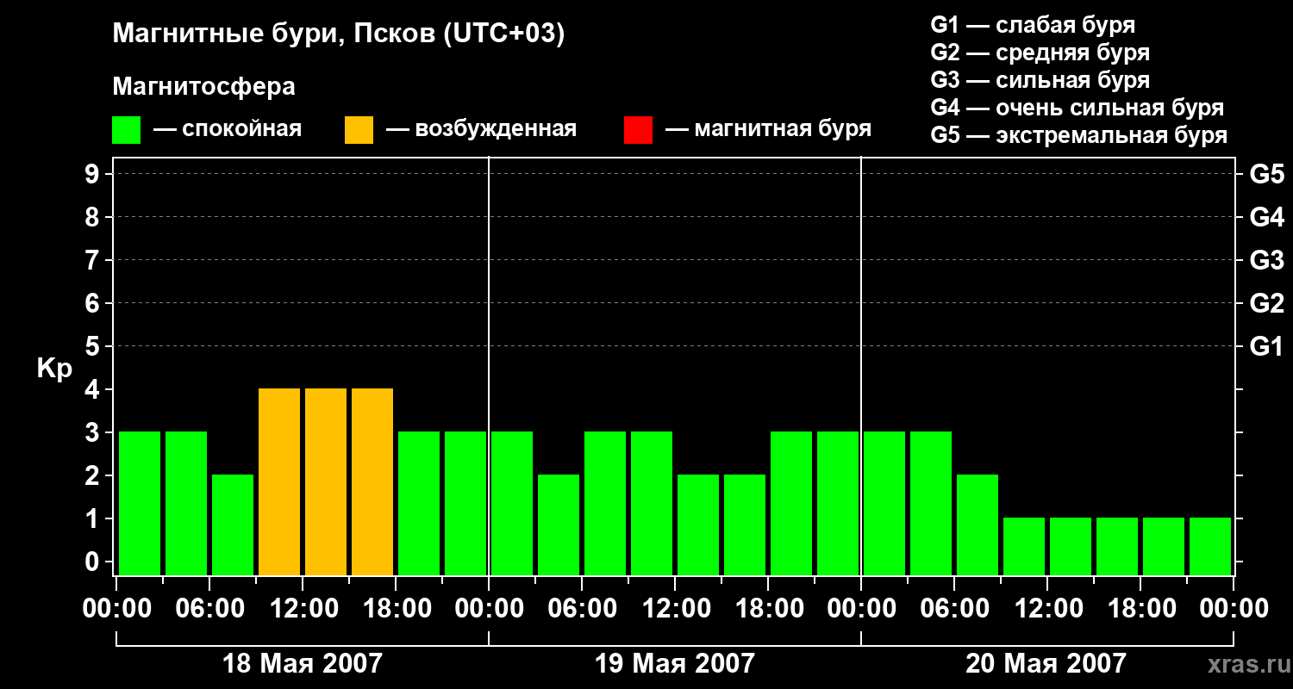Viewport: 1293px width, 689px height.
Task: Click the G2 label on the right axis
Action: pos(1266,304)
